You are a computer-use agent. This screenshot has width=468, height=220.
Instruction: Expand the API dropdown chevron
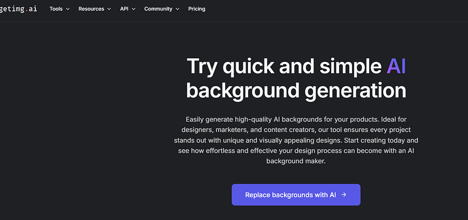click(x=134, y=9)
